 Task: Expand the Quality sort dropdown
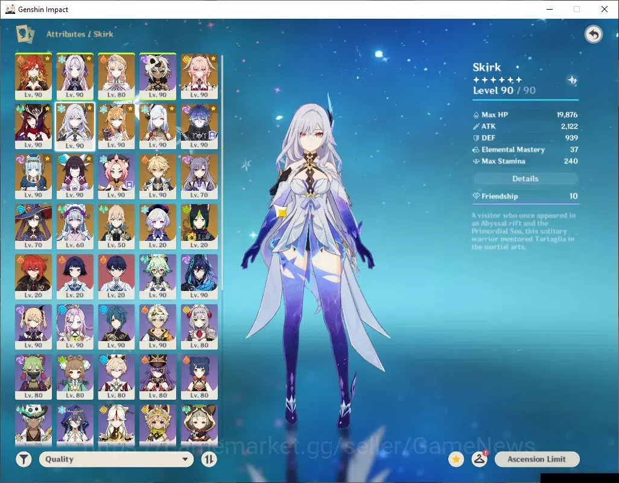pyautogui.click(x=116, y=459)
